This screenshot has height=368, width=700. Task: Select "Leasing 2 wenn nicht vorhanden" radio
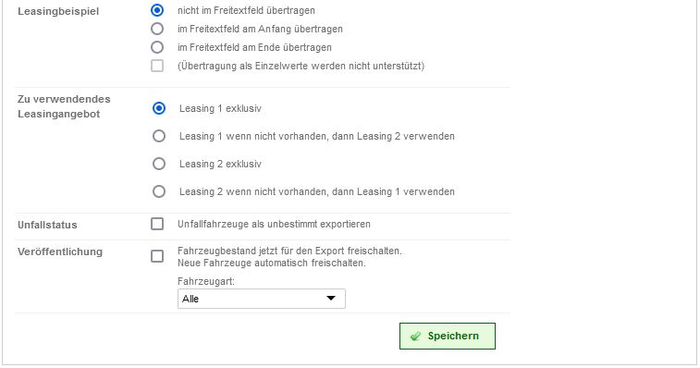159,191
